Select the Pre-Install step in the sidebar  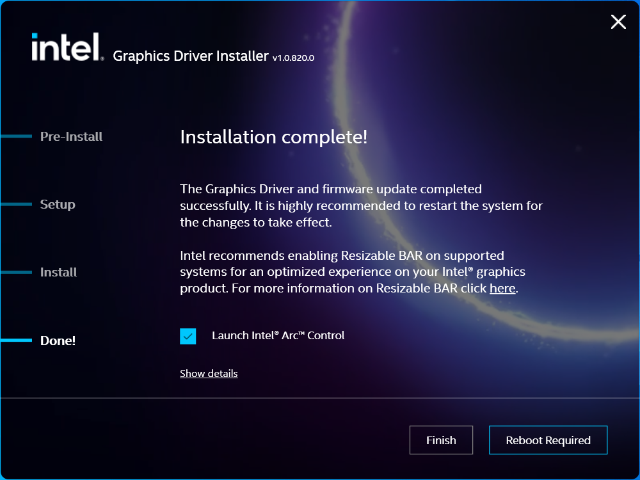71,136
